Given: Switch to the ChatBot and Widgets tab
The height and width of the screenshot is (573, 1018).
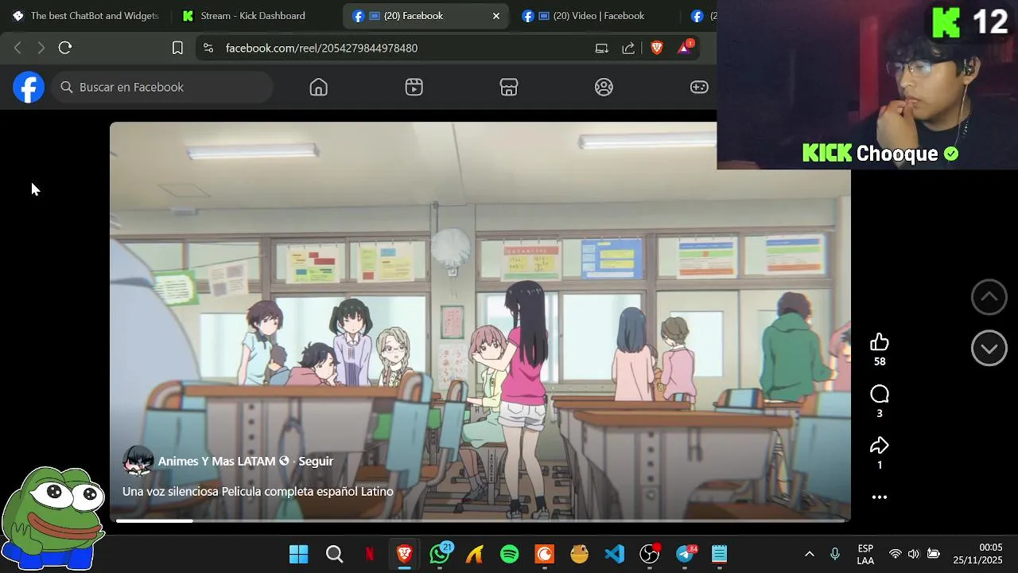Looking at the screenshot, I should (86, 16).
